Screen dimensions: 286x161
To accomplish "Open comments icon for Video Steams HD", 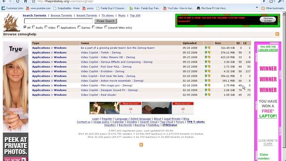I will coord(209,57).
